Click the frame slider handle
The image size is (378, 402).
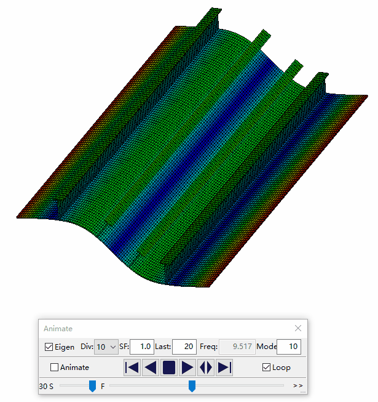(x=192, y=386)
